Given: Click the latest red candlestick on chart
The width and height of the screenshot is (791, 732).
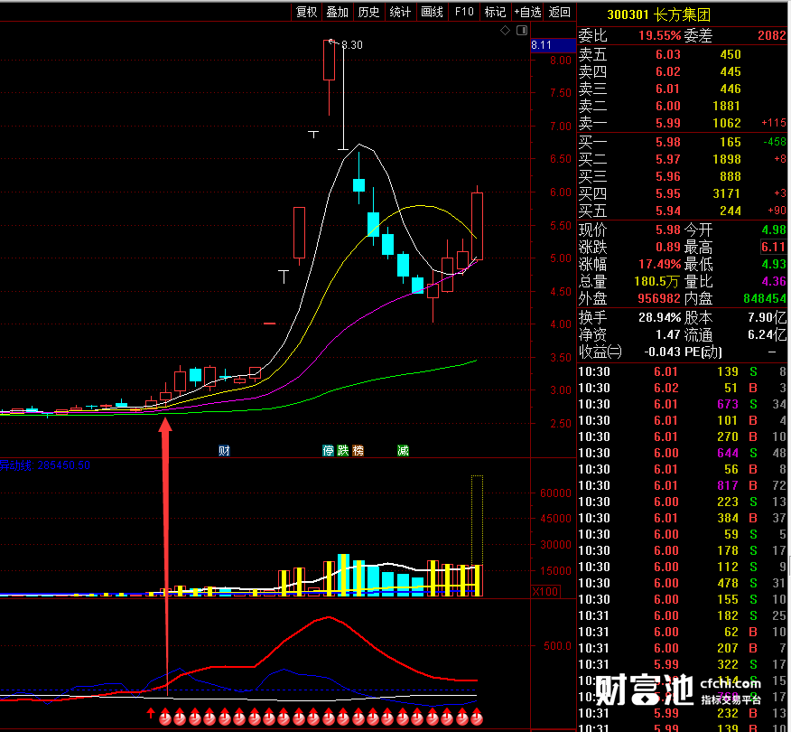Looking at the screenshot, I should [477, 226].
